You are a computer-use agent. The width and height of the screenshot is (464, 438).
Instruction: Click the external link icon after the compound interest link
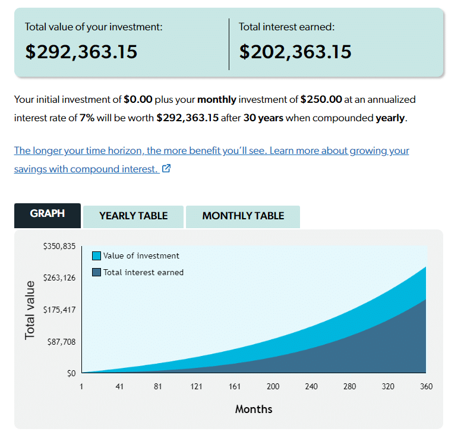(167, 169)
